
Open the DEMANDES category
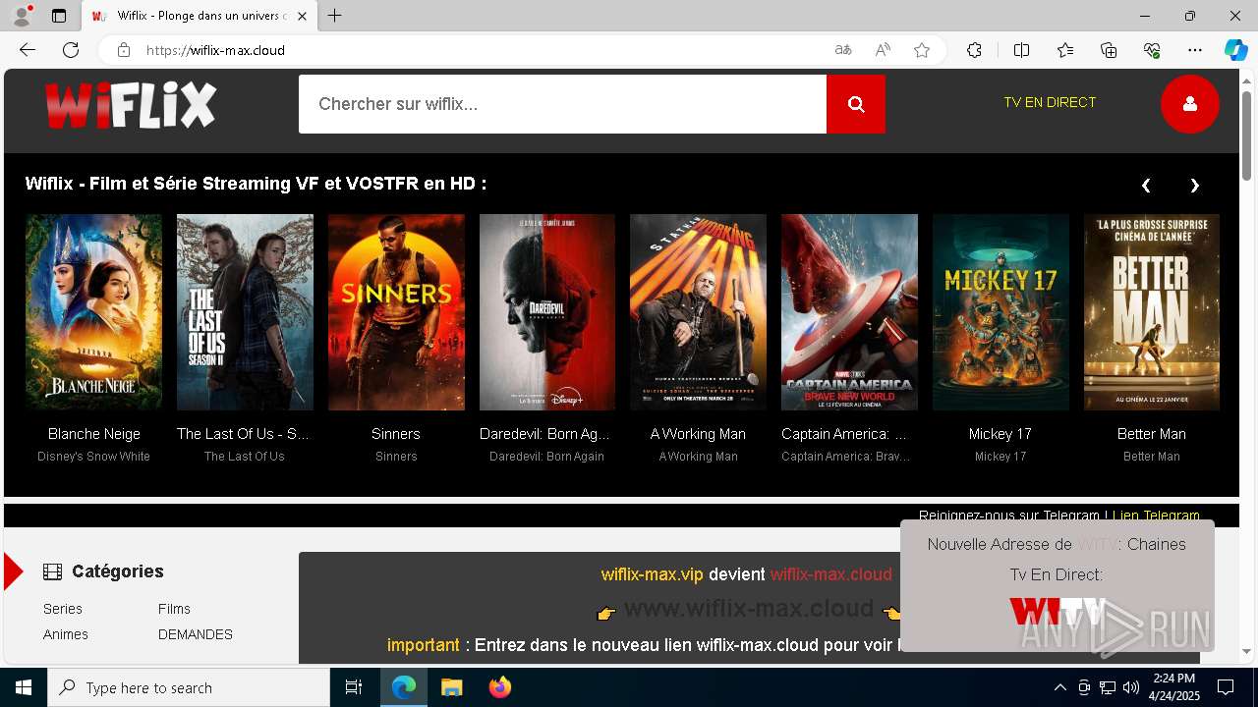(x=196, y=634)
